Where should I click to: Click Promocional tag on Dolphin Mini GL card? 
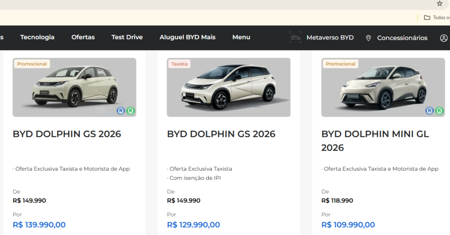pyautogui.click(x=341, y=64)
